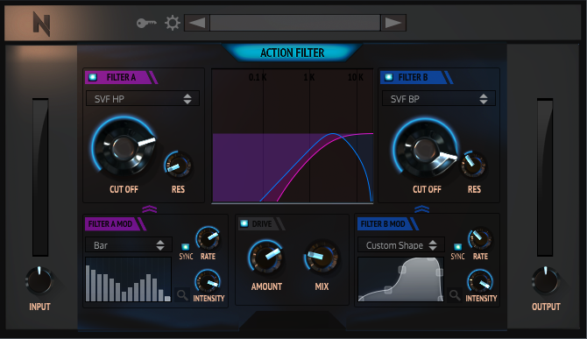Click the Filter B Mod custom shape display
Screen dimensions: 587x339
tap(400, 279)
